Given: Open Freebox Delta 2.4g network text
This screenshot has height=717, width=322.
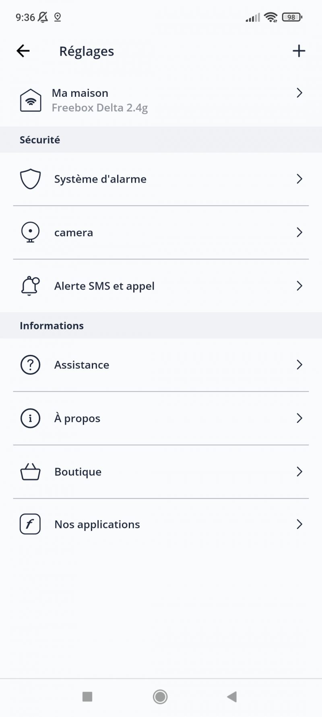Looking at the screenshot, I should tap(99, 108).
